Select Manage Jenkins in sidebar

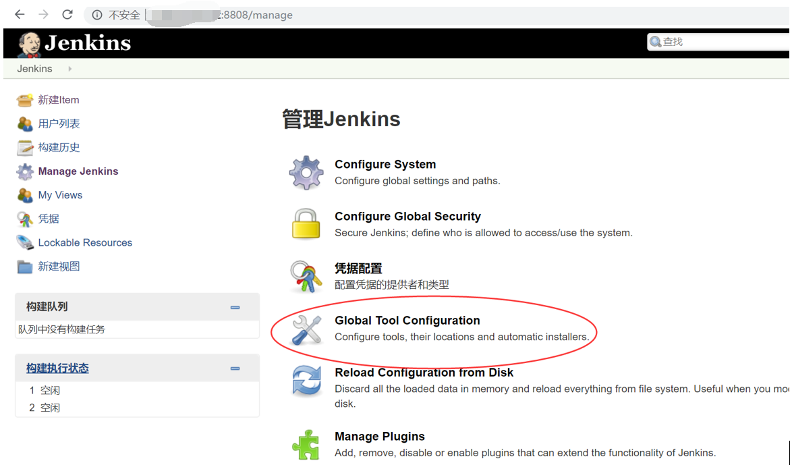[78, 171]
